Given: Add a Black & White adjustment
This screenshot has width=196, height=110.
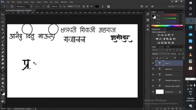Looking at the screenshot, I should 164,39.
